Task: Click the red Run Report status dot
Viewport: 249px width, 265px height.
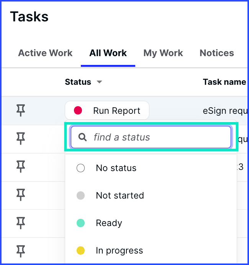Action: click(78, 110)
